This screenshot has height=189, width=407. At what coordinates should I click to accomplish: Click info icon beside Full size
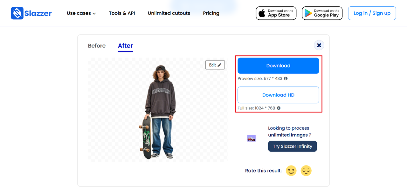point(279,108)
